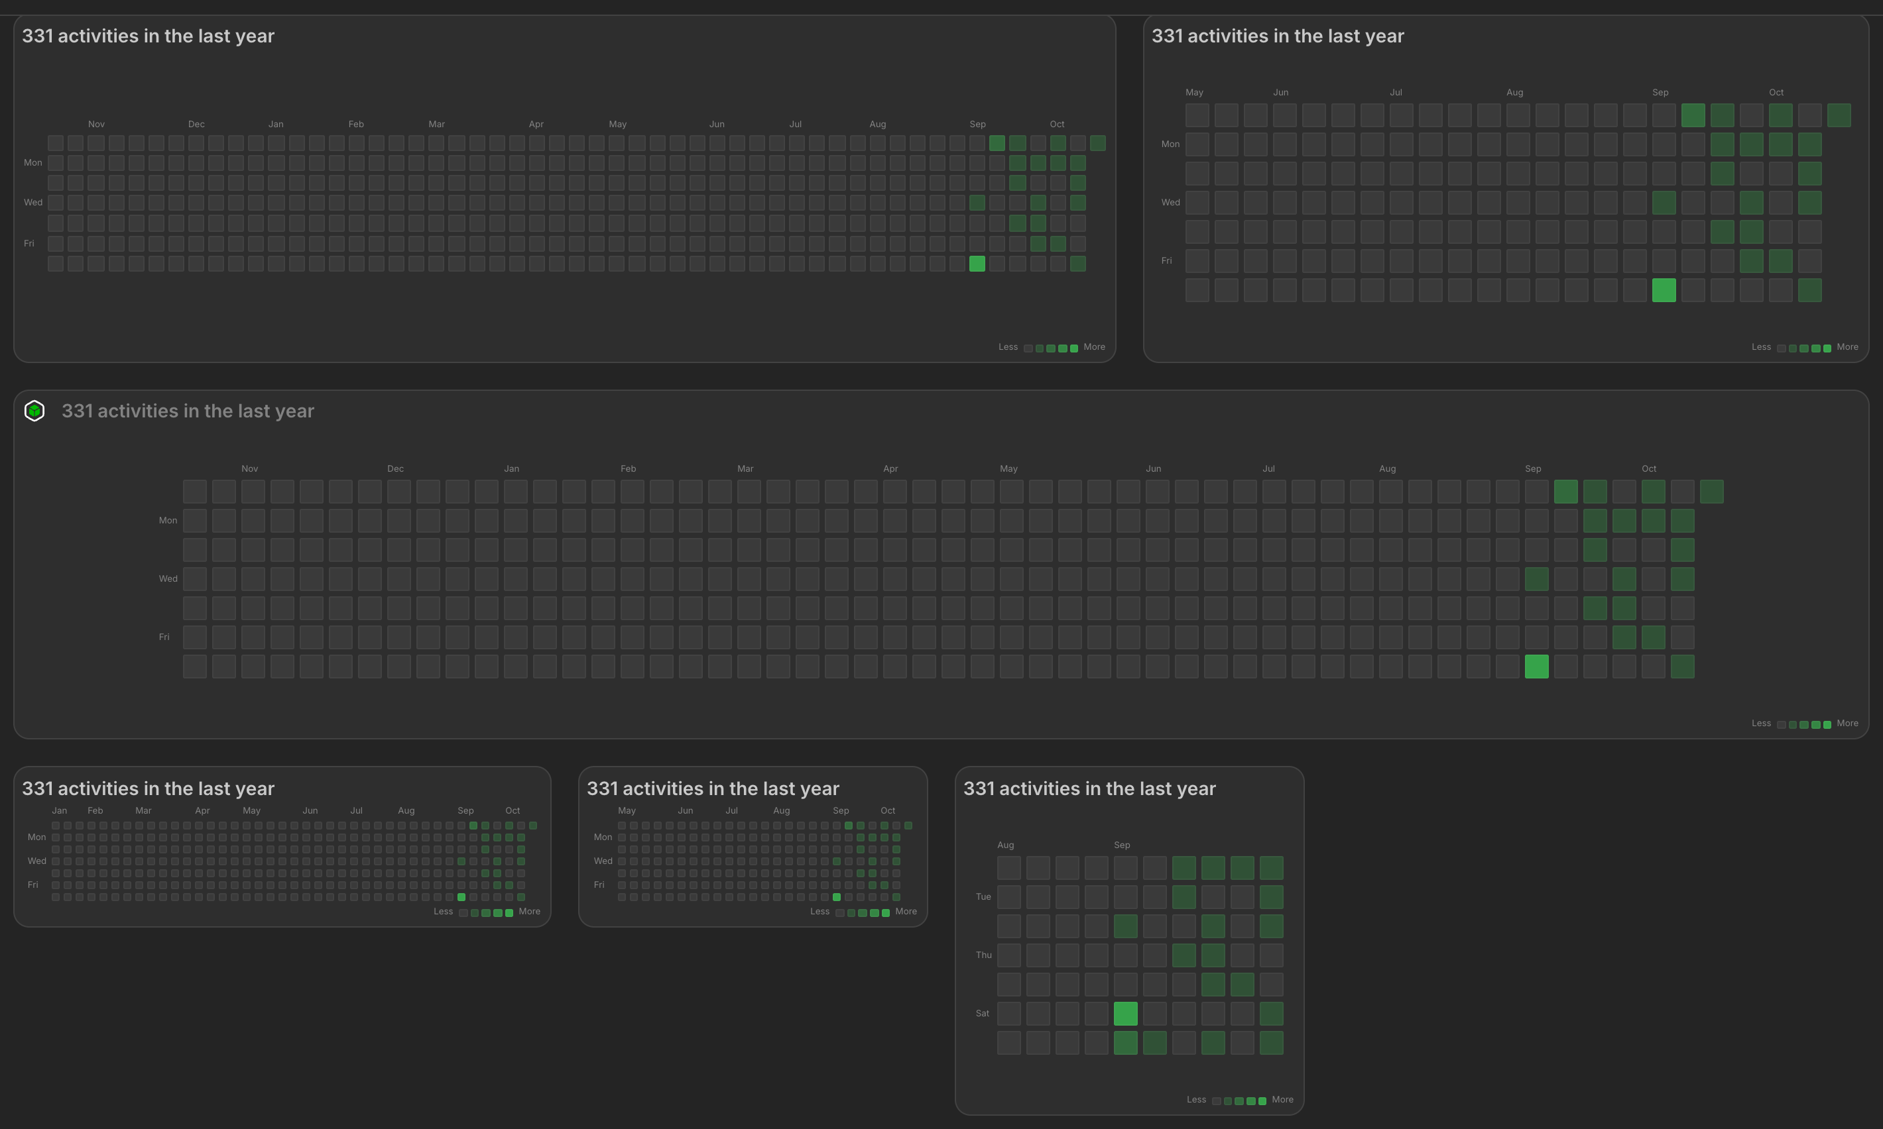Click the 'Nov' month label in the cube logo calendar
This screenshot has height=1129, width=1883.
(250, 468)
